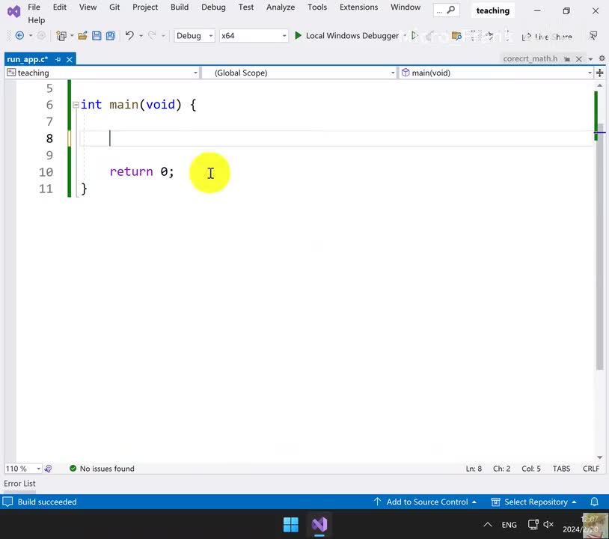Open notifications bell in status bar
609x539 pixels.
[594, 502]
